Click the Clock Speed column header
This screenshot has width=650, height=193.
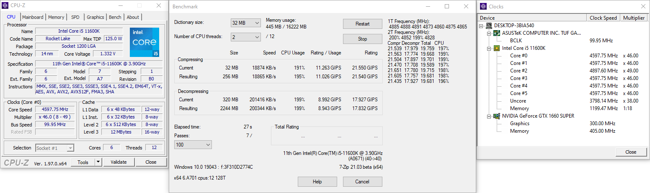click(x=603, y=18)
